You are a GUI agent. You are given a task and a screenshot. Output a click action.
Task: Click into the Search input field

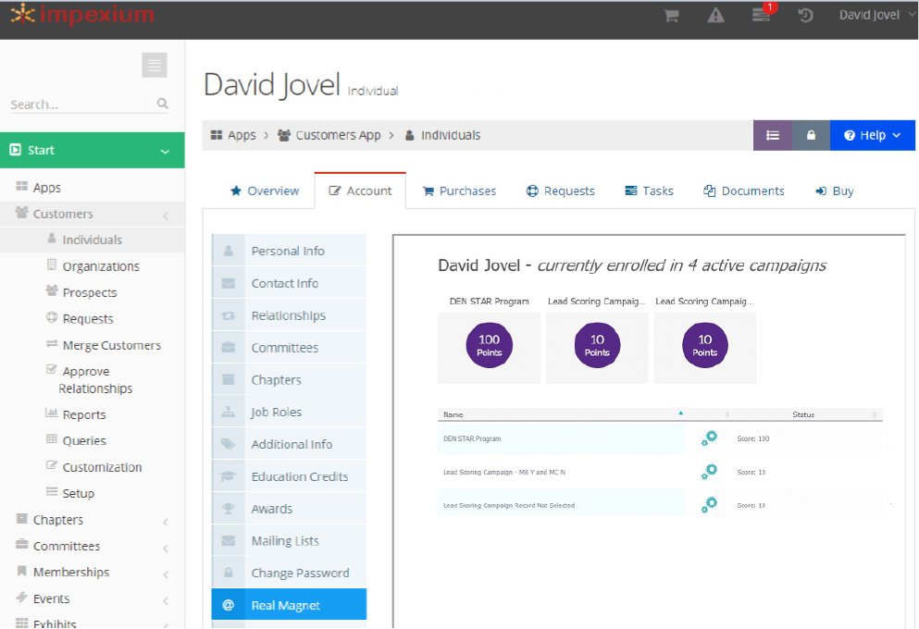[81, 105]
